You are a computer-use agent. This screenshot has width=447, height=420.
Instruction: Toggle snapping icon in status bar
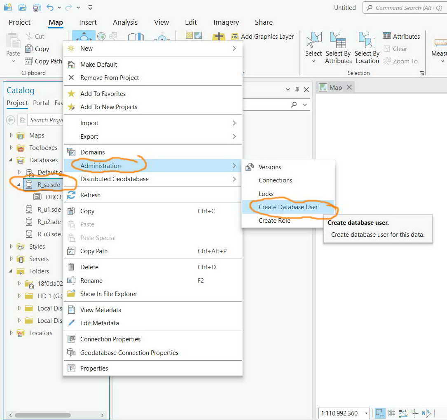point(380,413)
